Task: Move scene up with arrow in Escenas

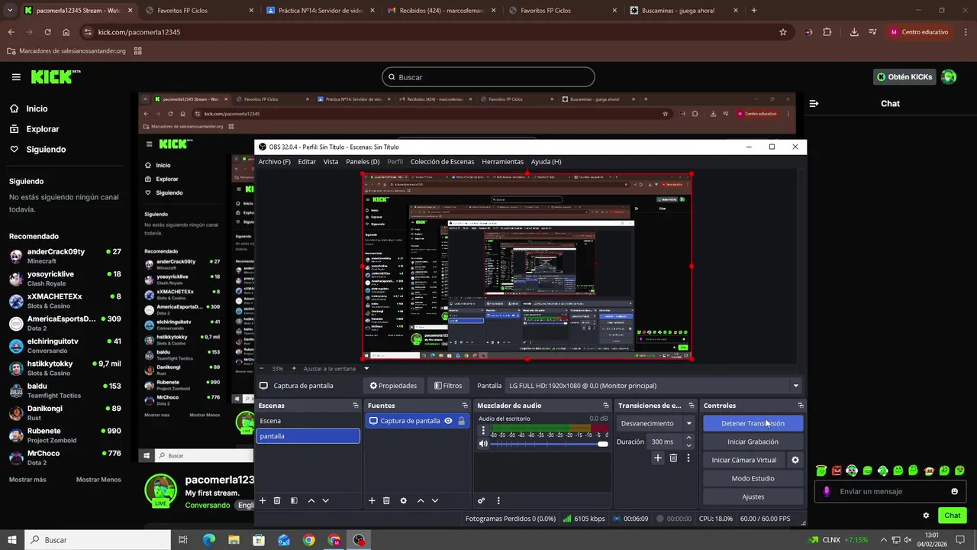Action: pyautogui.click(x=311, y=500)
